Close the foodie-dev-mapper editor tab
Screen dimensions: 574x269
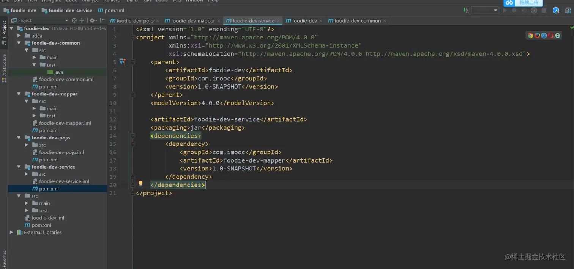pos(219,21)
